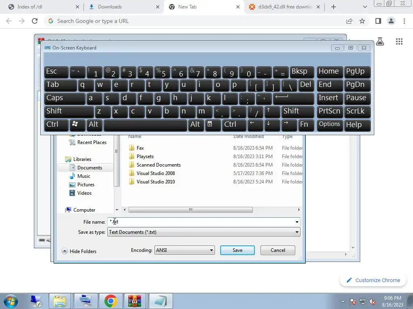413x309 pixels.
Task: Click the horizontal scrollbar in file list
Action: [190, 210]
